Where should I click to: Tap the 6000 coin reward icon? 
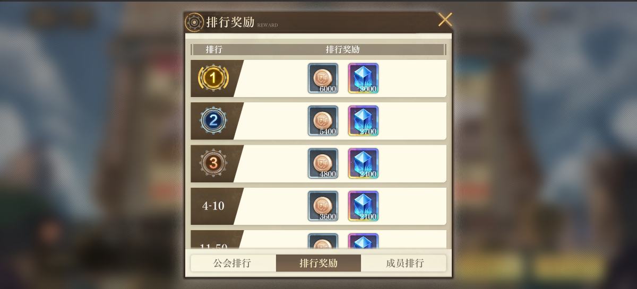323,78
